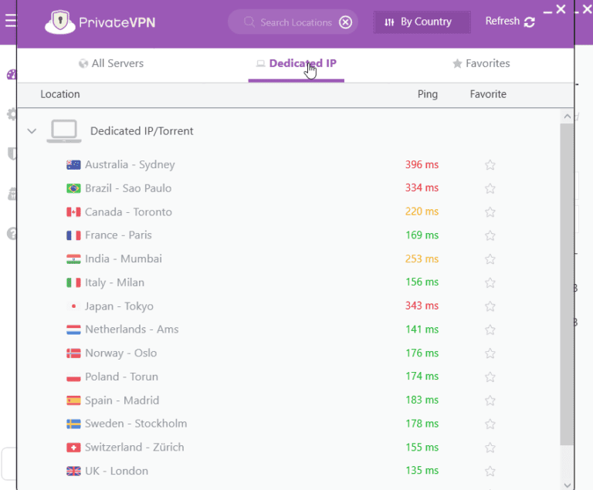The image size is (593, 490).
Task: Click the Switzerland flag icon
Action: (x=73, y=448)
